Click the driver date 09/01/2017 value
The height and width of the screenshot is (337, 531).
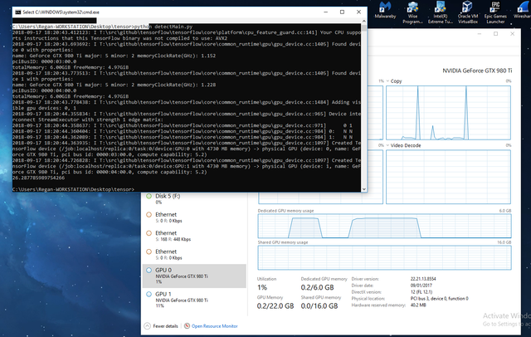click(x=421, y=286)
